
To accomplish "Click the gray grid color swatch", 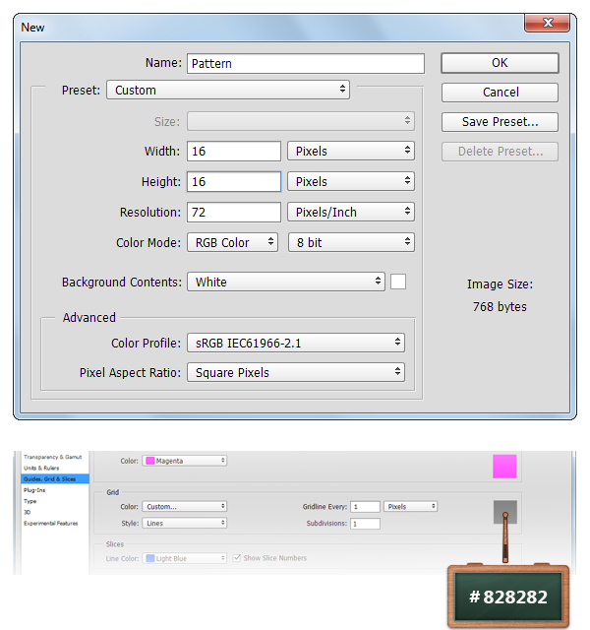I will pos(504,512).
